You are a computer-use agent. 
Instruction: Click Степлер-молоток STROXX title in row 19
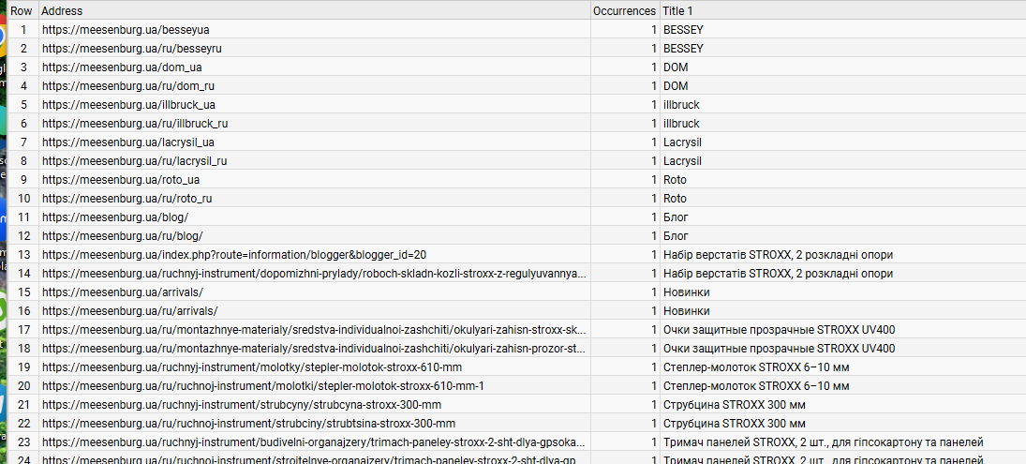pos(756,367)
